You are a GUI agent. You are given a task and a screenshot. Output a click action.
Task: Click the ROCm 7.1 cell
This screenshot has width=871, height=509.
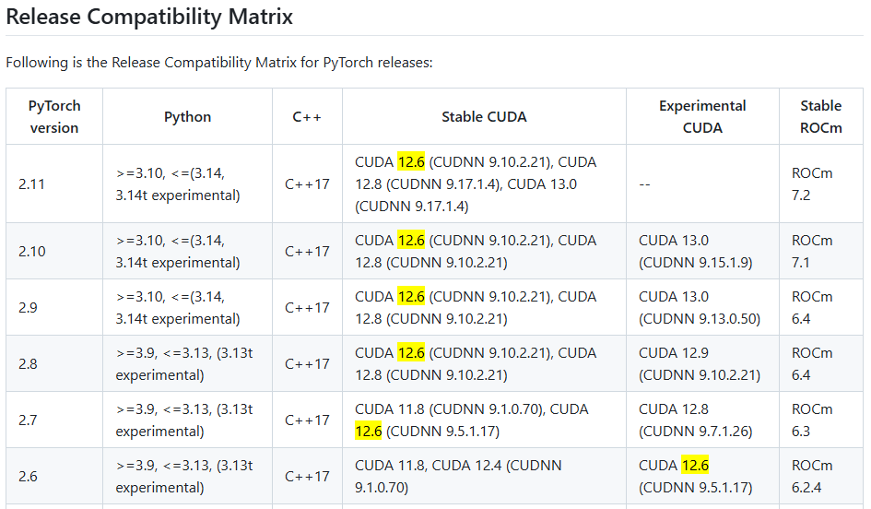821,251
